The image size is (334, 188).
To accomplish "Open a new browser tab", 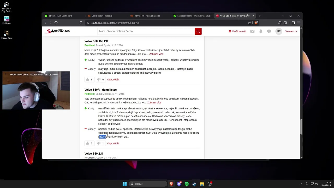I will (x=260, y=16).
